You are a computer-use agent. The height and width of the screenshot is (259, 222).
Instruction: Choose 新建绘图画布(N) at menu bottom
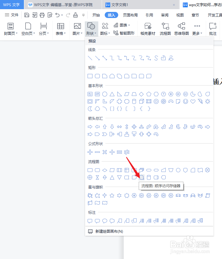[105, 232]
